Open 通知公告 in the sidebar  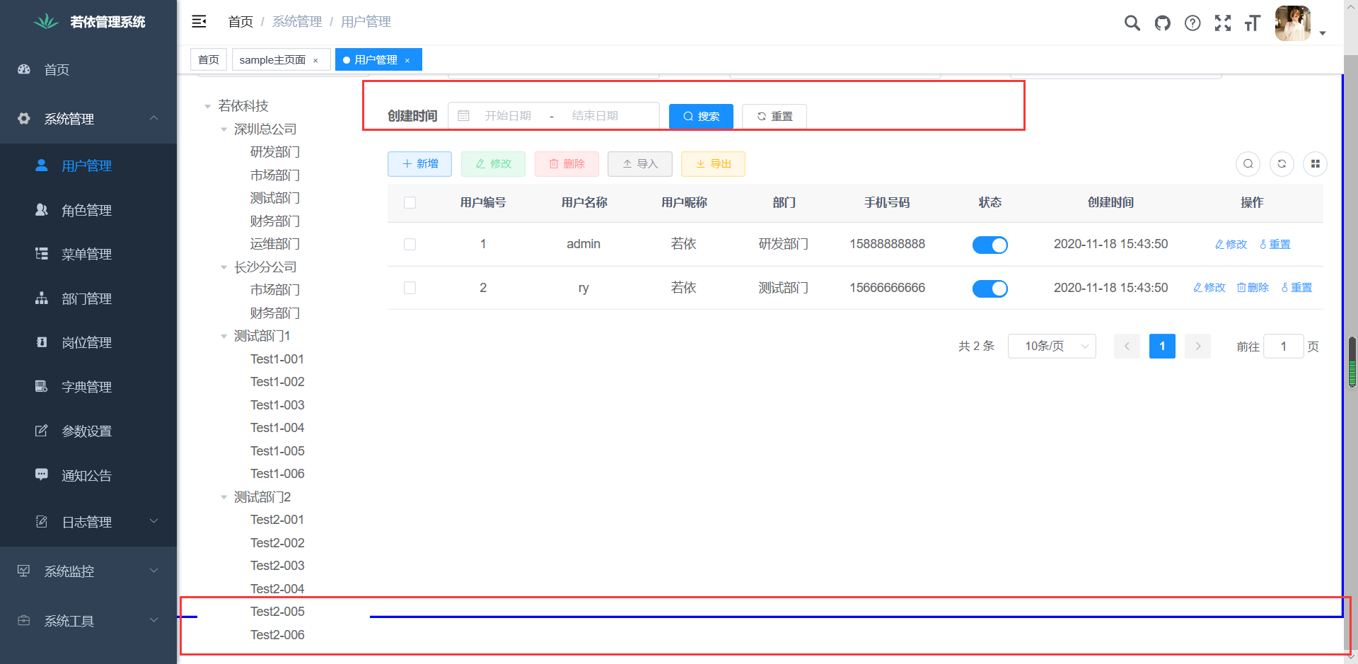point(88,475)
